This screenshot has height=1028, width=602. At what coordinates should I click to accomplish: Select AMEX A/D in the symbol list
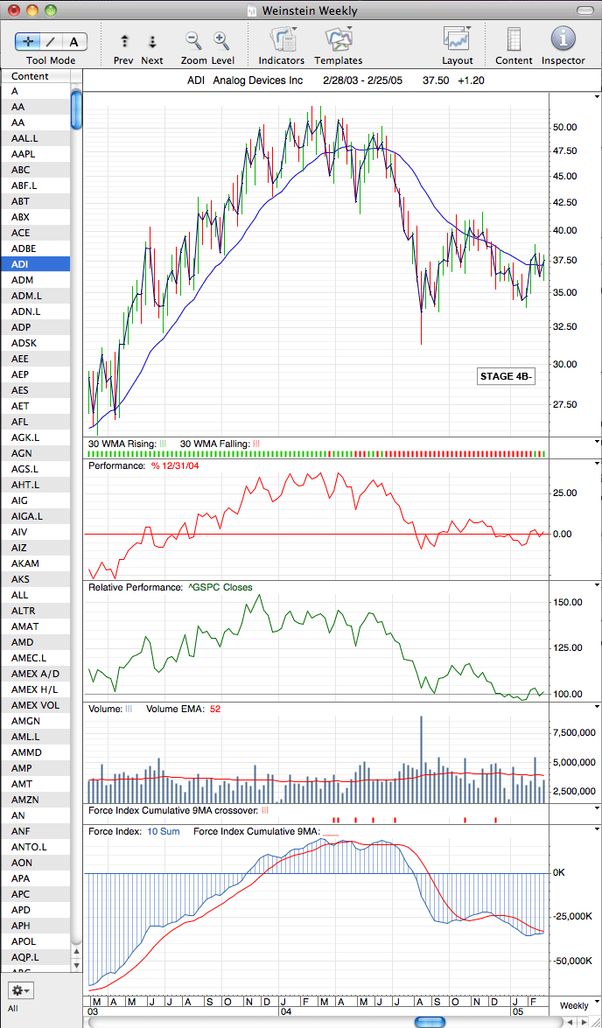pos(34,674)
